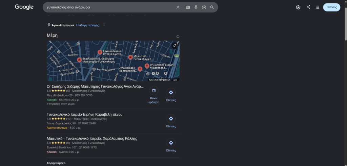Get directions to Χαράλαμπος Ράλλης clinic
Image resolution: width=347 pixels, height=166 pixels.
(x=171, y=143)
